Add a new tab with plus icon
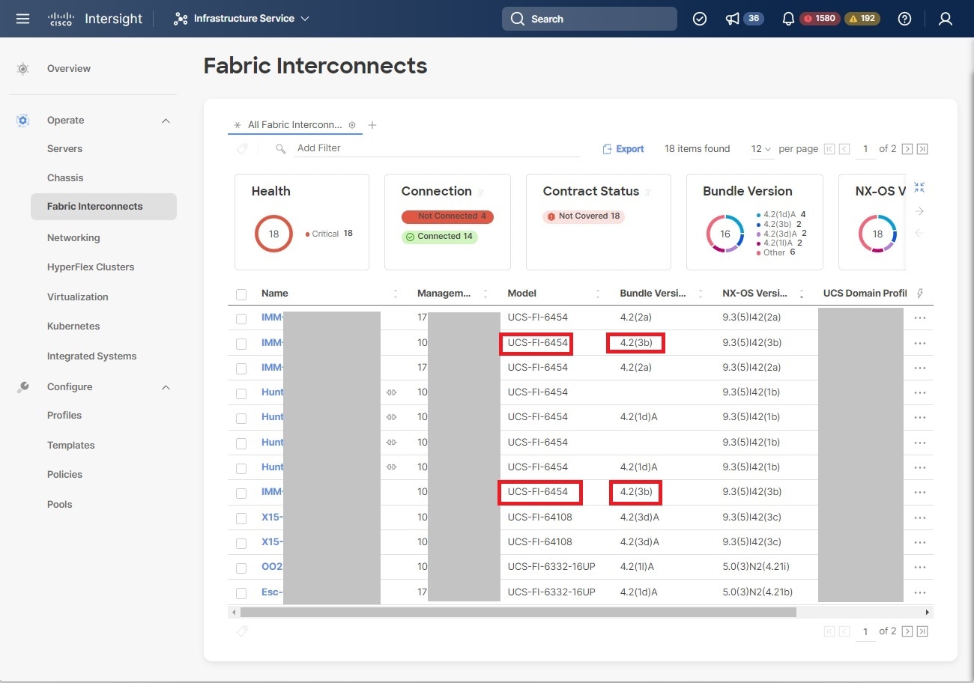Viewport: 974px width, 683px height. coord(372,125)
